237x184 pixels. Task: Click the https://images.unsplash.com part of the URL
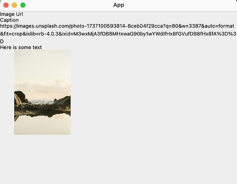click(35, 26)
